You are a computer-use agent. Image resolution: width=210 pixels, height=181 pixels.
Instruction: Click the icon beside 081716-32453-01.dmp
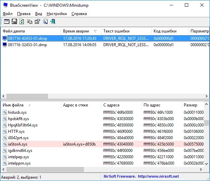5,45
